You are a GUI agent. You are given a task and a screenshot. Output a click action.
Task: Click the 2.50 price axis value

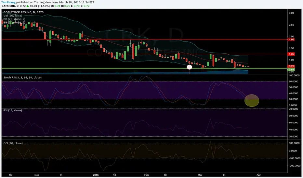(291, 25)
